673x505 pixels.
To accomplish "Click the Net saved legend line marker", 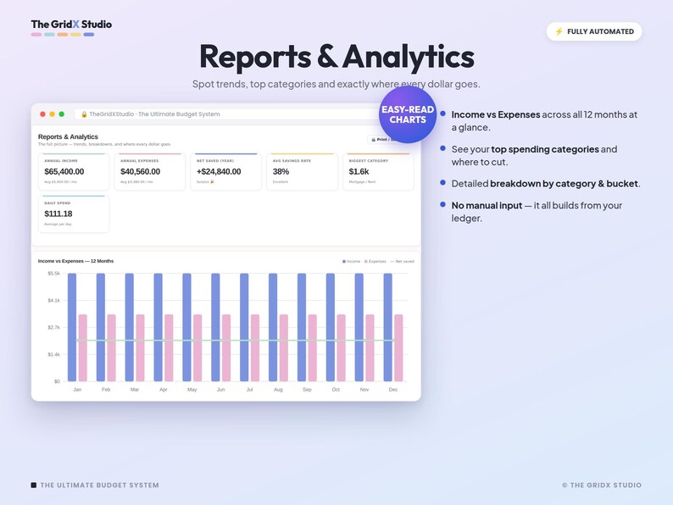I will point(392,261).
